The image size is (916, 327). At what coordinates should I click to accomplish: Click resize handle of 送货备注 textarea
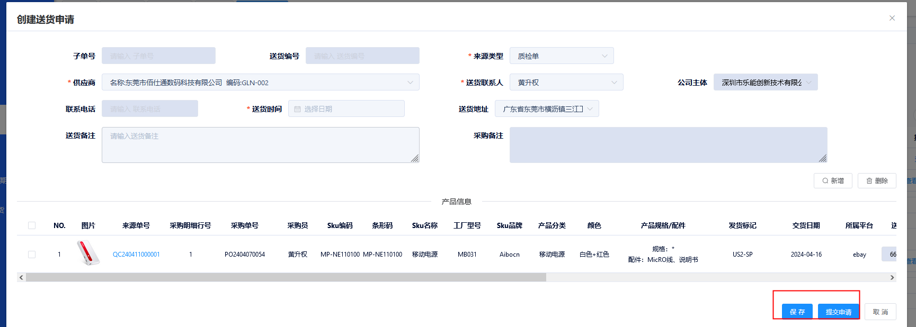coord(414,158)
